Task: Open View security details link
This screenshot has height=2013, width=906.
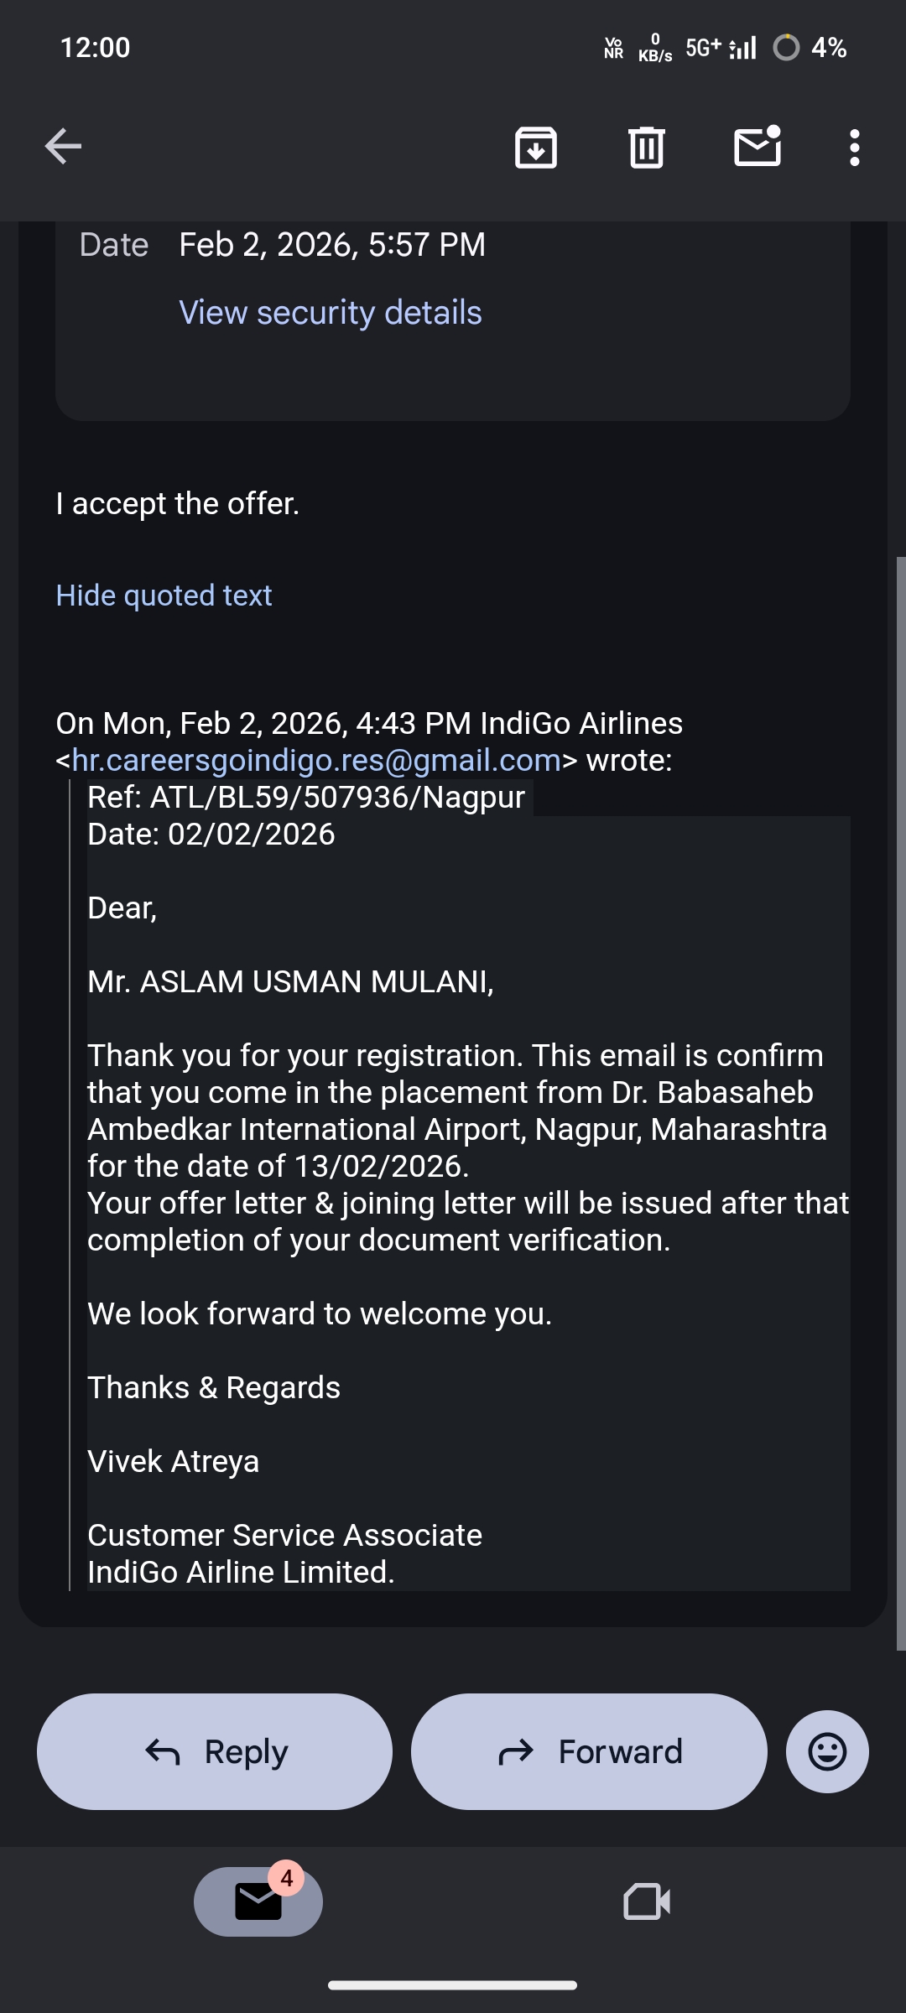Action: [331, 313]
